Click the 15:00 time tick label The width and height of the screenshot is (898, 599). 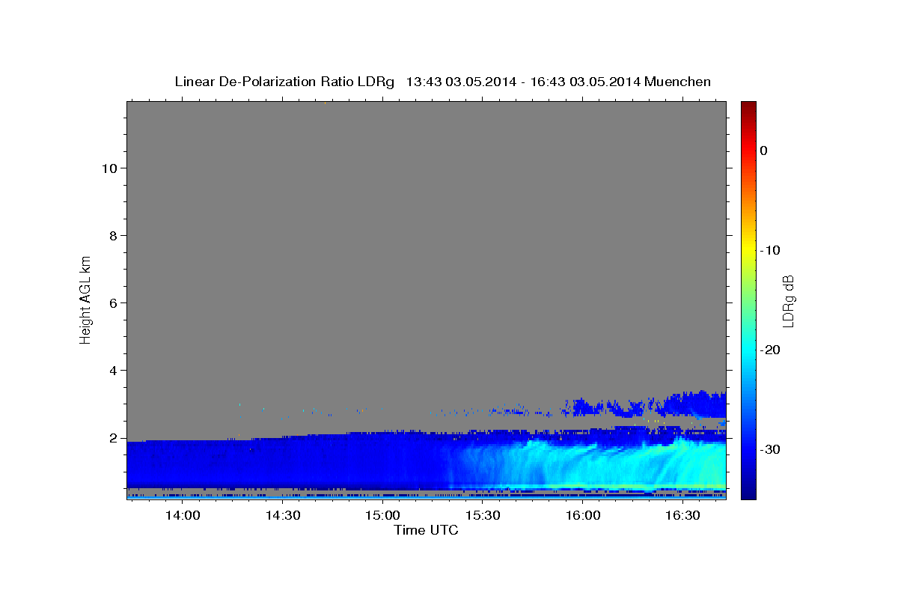click(382, 516)
